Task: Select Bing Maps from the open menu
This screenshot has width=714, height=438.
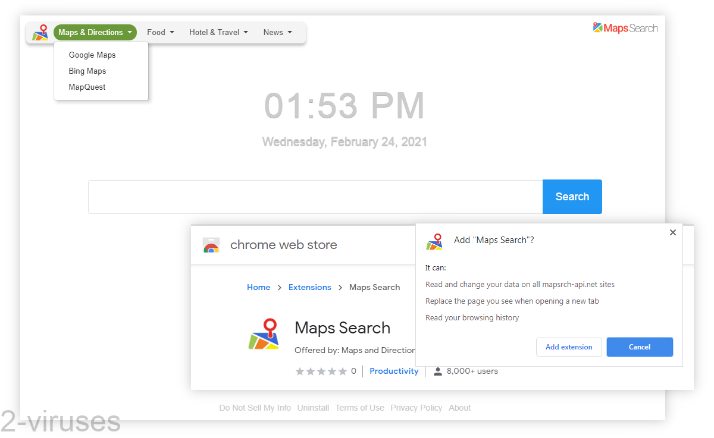Action: tap(87, 71)
